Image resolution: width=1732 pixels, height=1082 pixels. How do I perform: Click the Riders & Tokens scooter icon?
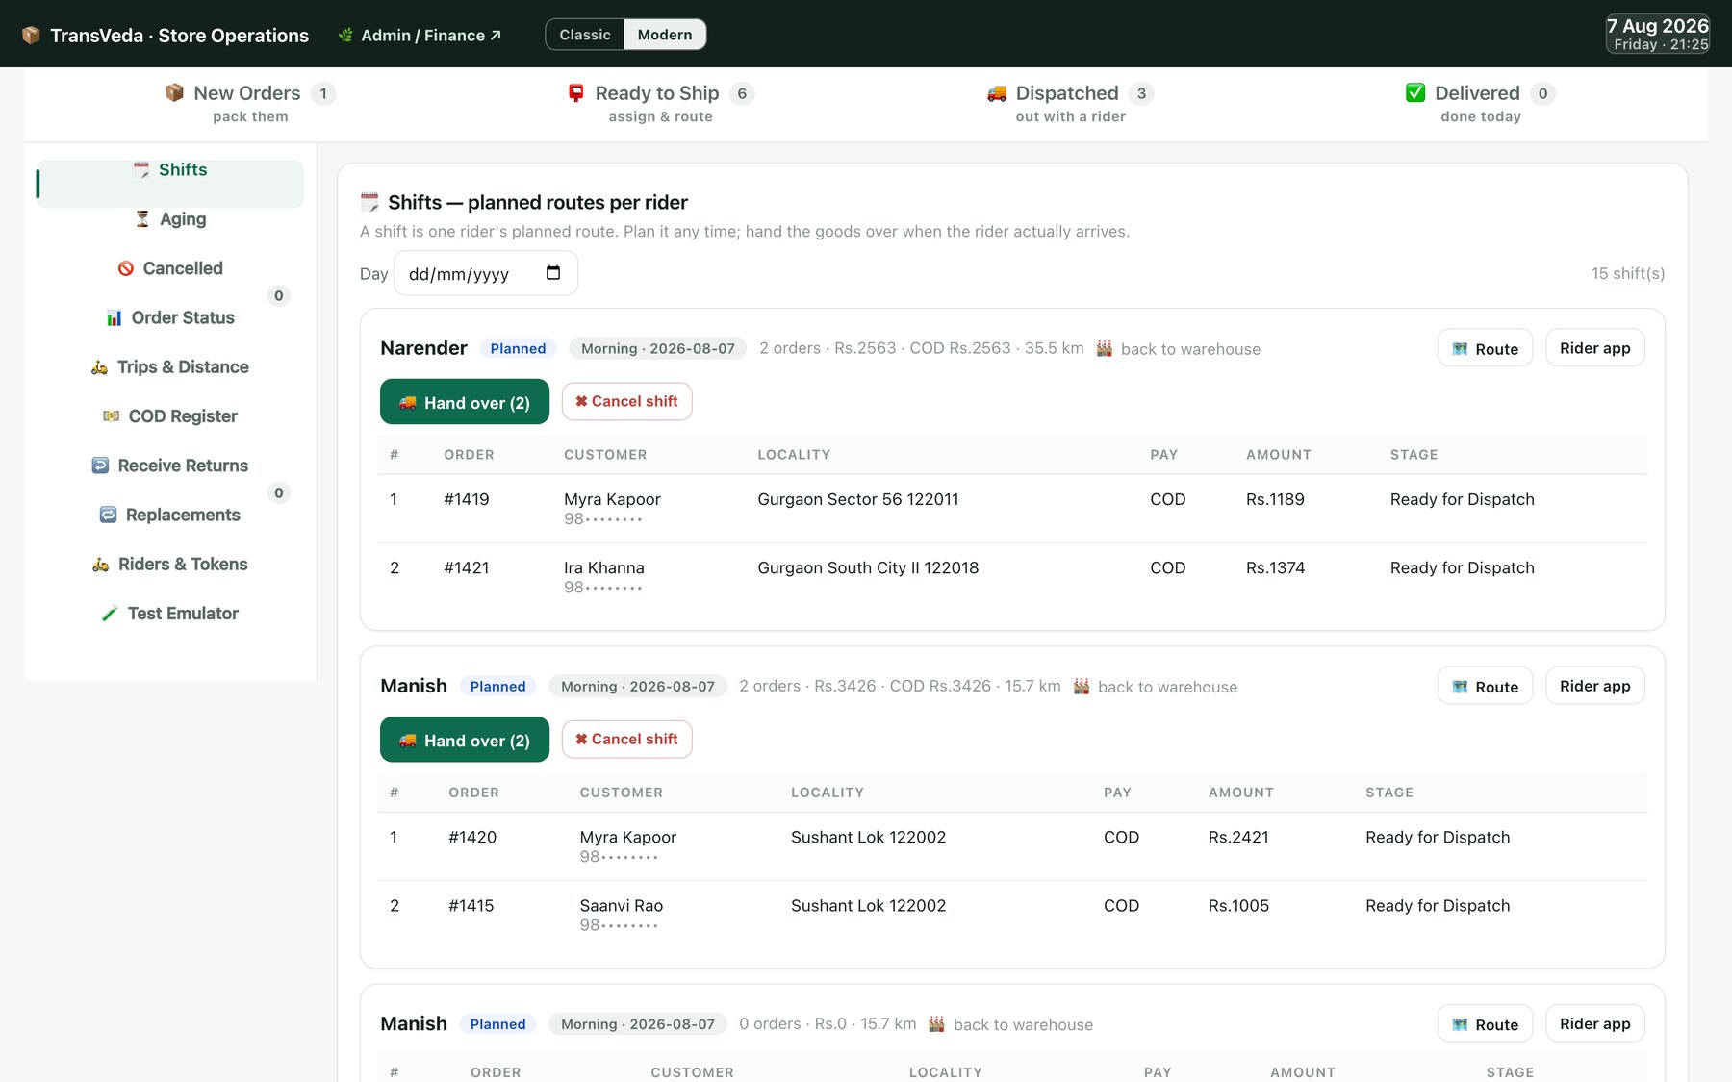(100, 565)
